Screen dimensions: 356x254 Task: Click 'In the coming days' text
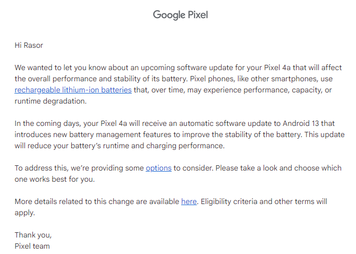(47, 123)
